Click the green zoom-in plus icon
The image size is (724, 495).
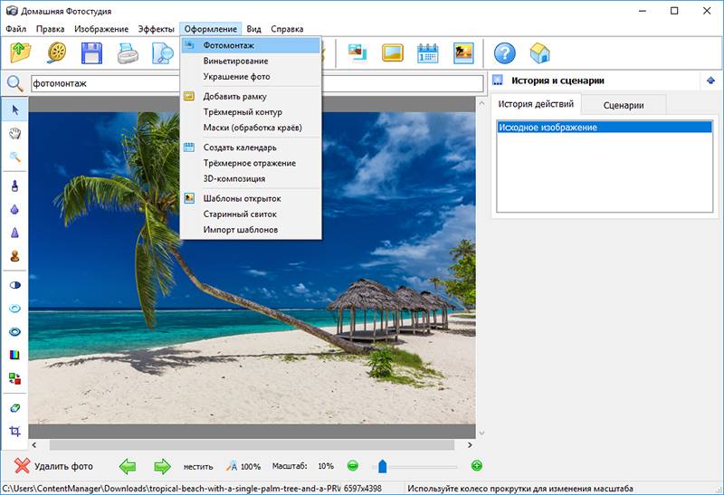[x=477, y=466]
